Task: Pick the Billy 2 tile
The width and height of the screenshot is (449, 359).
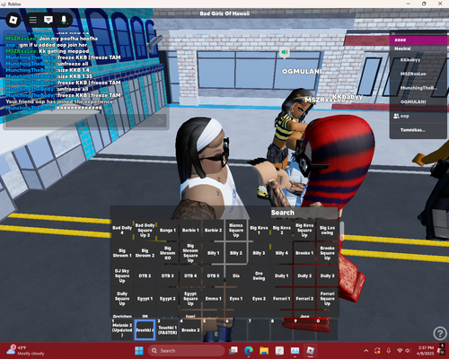Action: click(x=236, y=253)
